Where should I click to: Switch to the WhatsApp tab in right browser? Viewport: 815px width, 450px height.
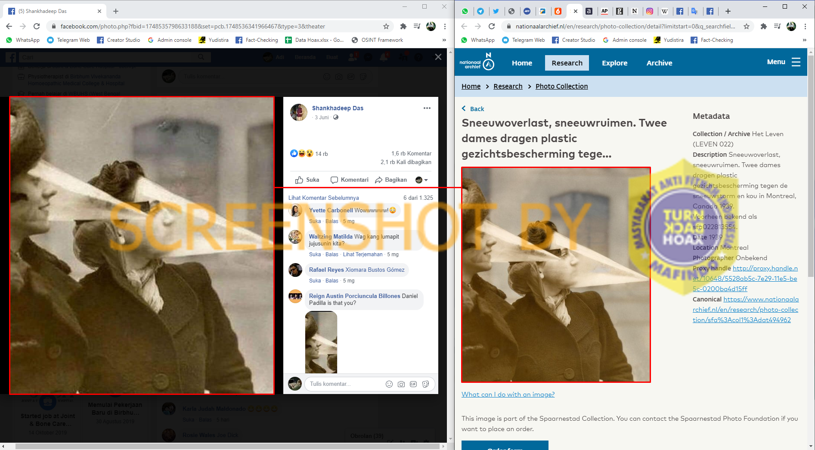465,11
